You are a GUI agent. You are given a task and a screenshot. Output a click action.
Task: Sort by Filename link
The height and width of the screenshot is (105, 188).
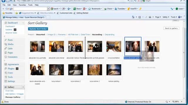pos(62,34)
